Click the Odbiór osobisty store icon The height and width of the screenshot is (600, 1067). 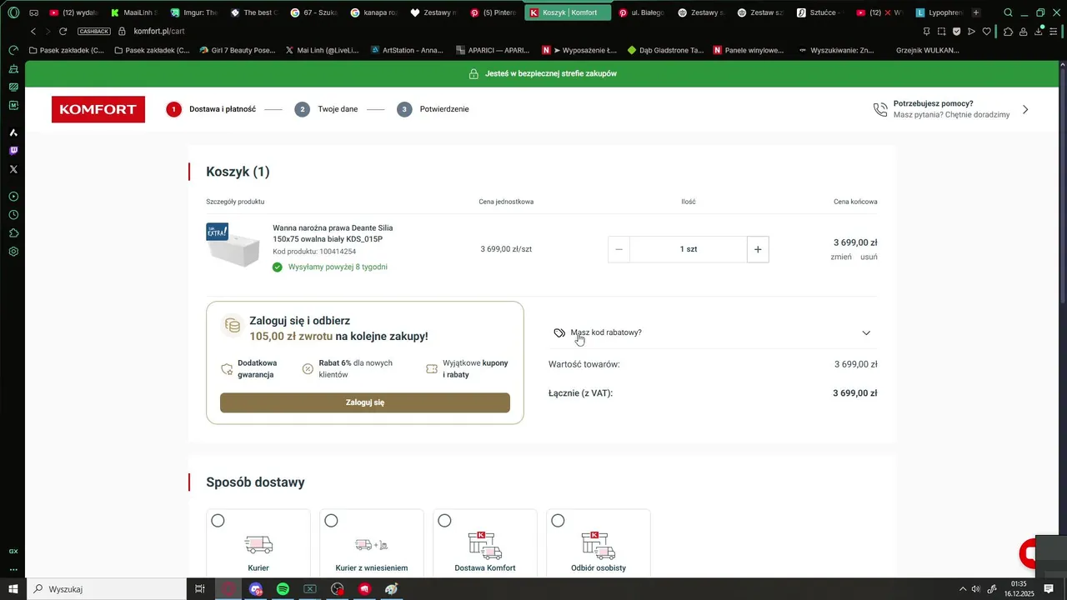[x=599, y=545]
